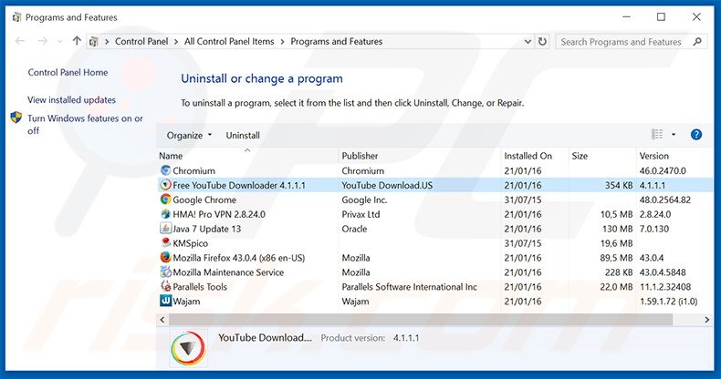Click the HMA! Pro VPN icon
The height and width of the screenshot is (379, 721).
click(165, 214)
